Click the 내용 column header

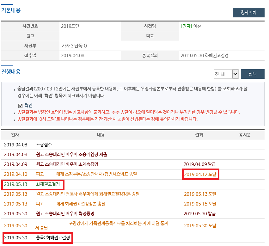[x=101, y=135]
